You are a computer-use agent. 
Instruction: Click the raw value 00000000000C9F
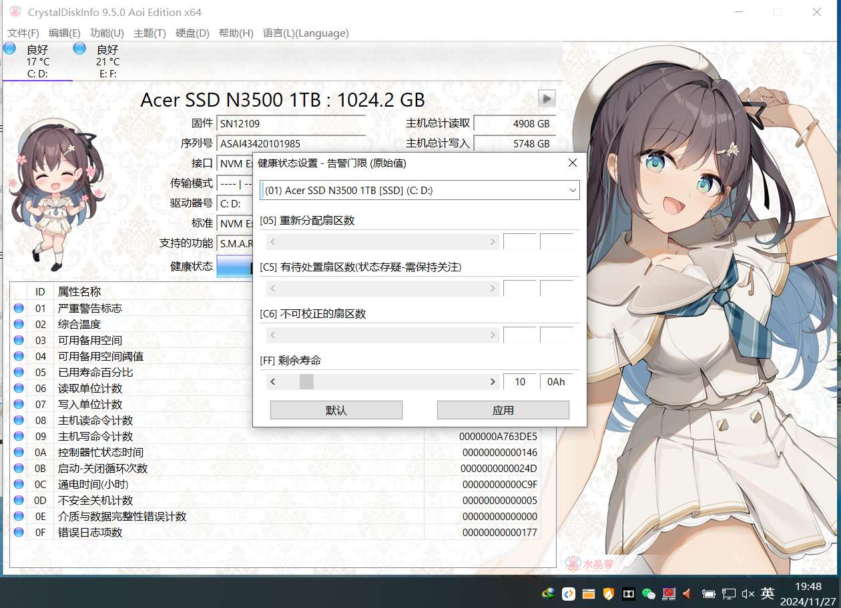click(499, 484)
